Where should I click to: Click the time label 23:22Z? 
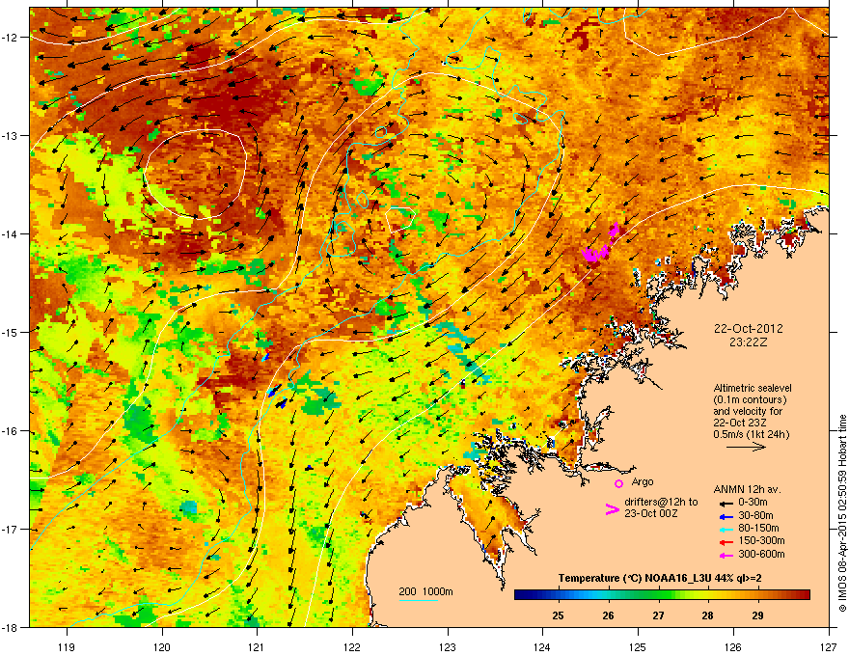[x=749, y=342]
